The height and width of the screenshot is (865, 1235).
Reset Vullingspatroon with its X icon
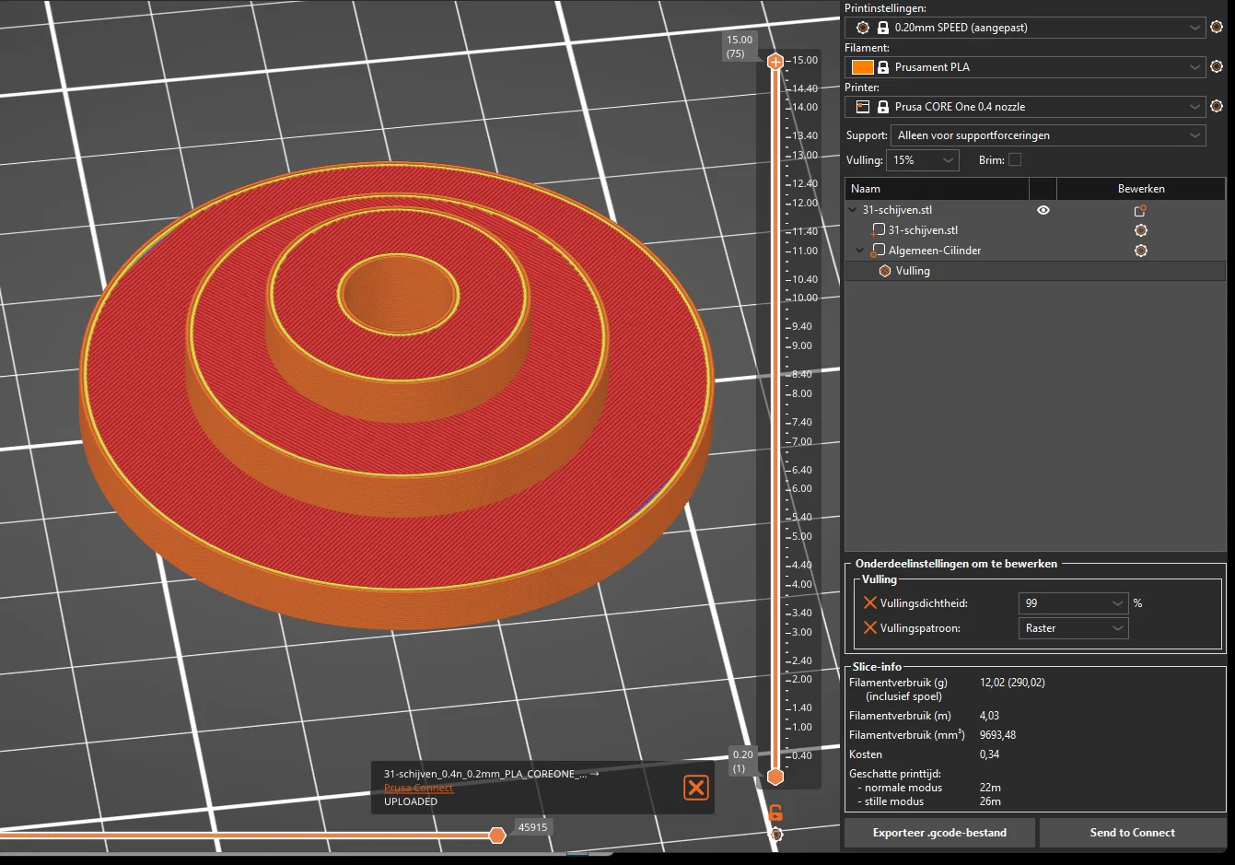pyautogui.click(x=869, y=628)
